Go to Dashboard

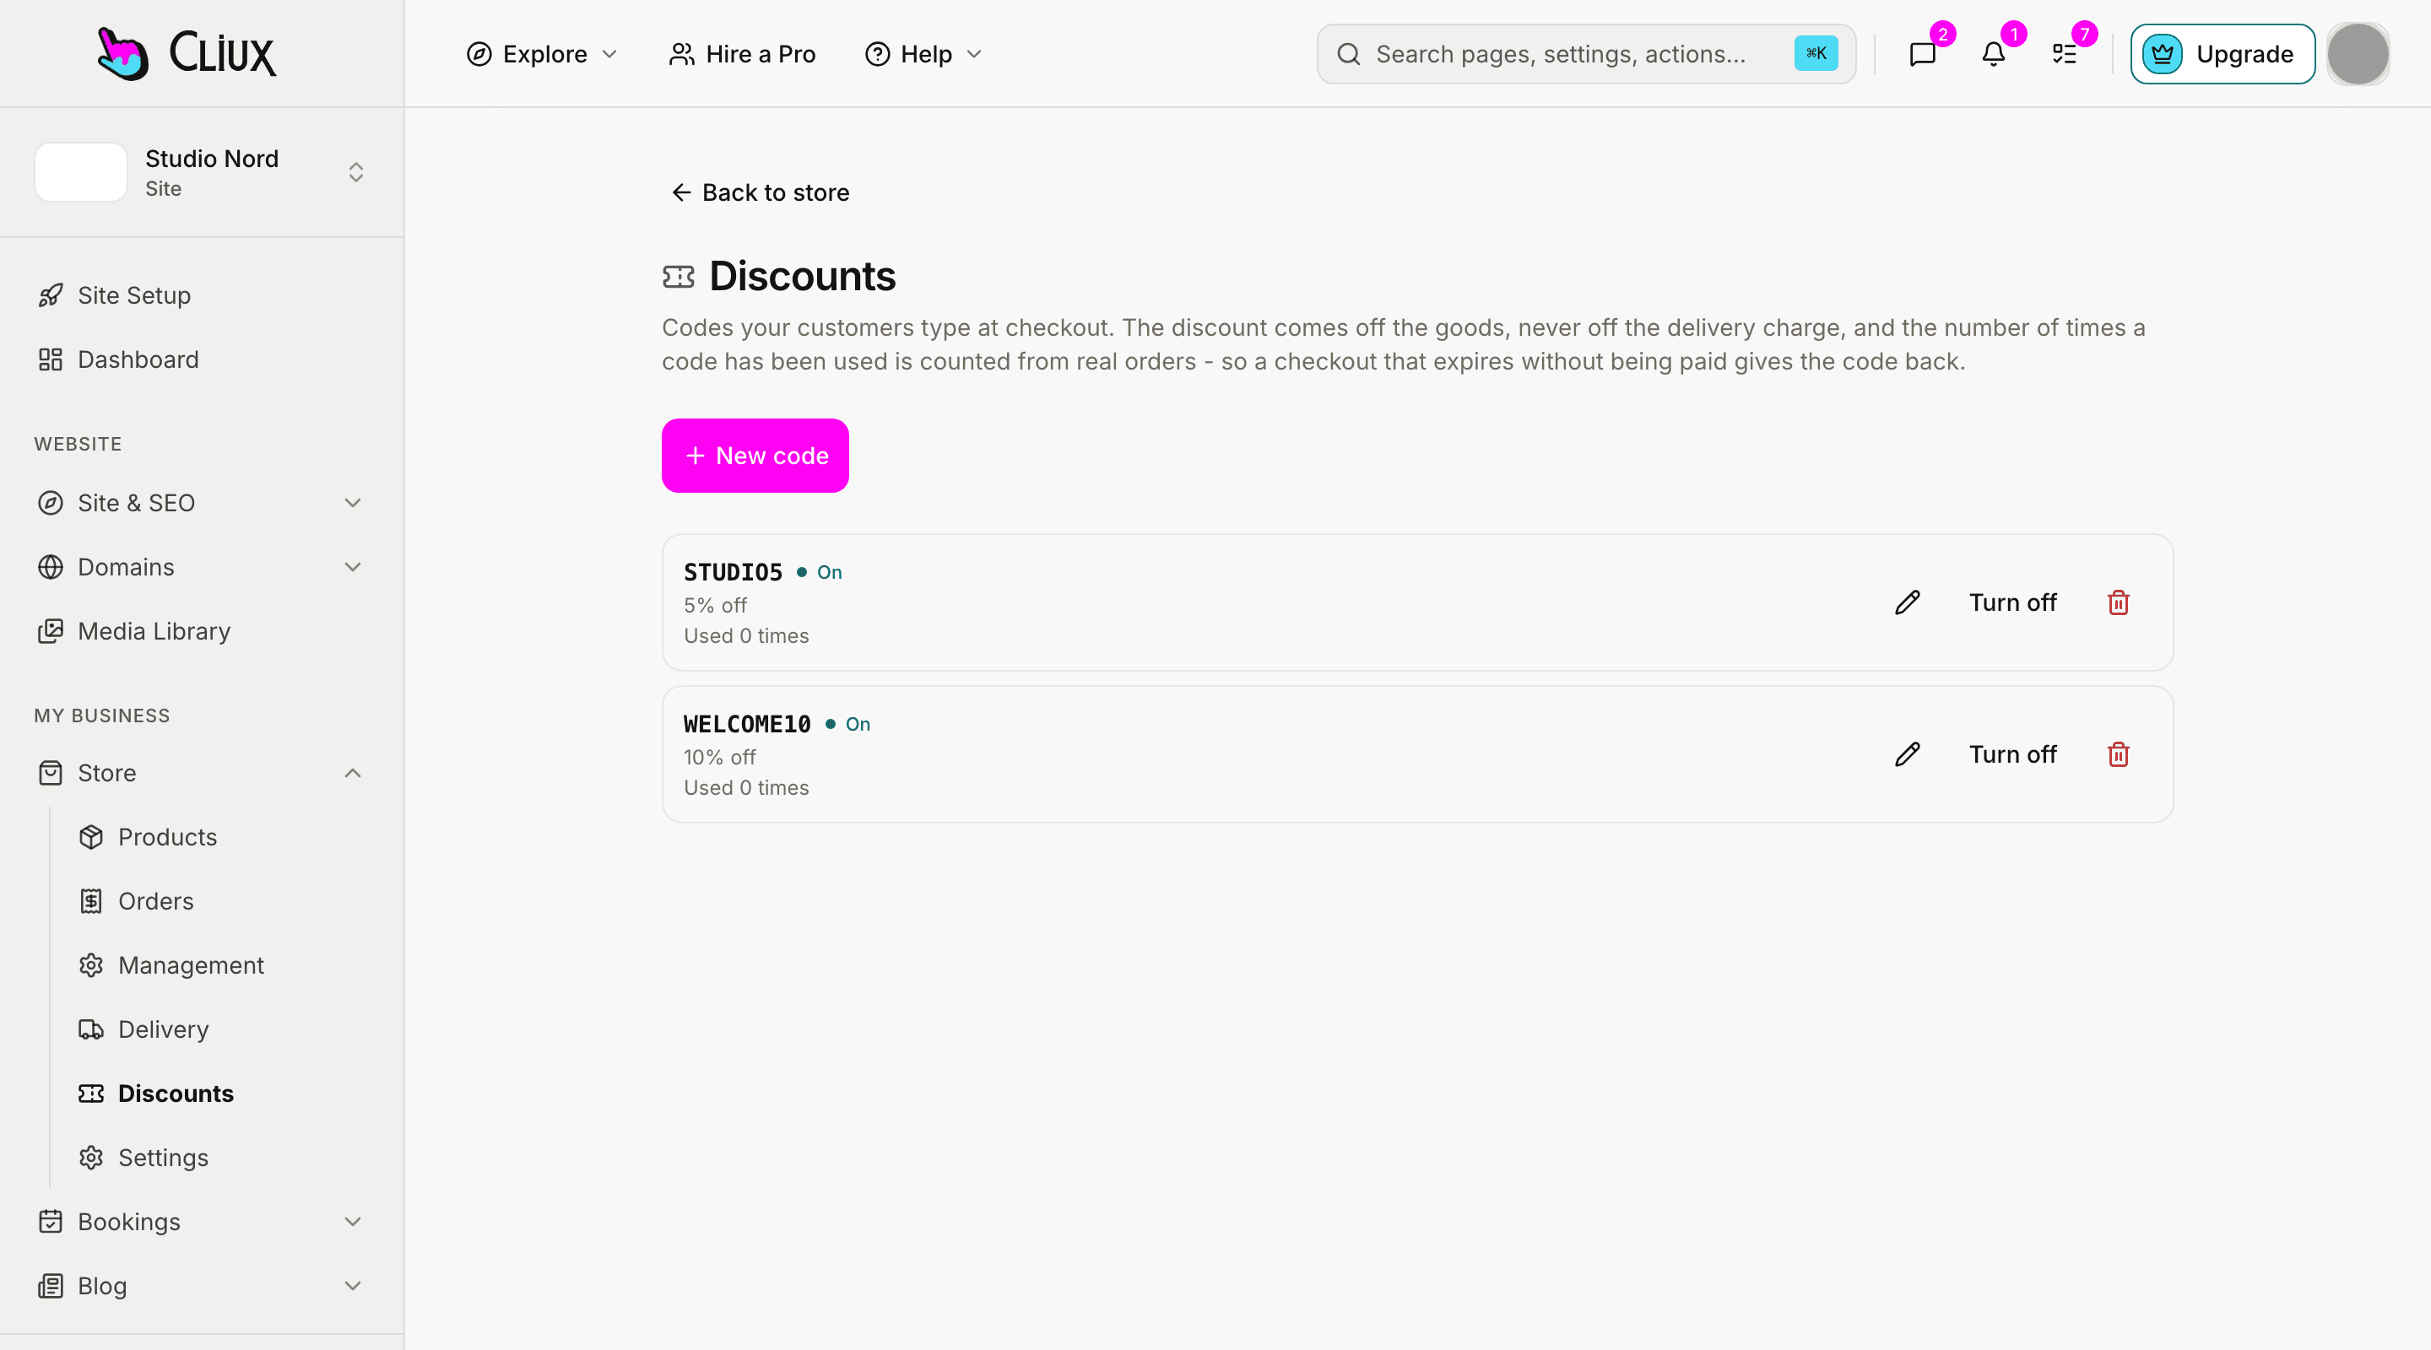point(202,359)
